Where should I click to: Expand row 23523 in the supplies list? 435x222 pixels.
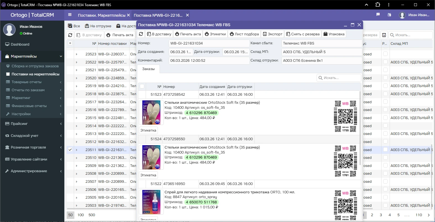(77, 54)
